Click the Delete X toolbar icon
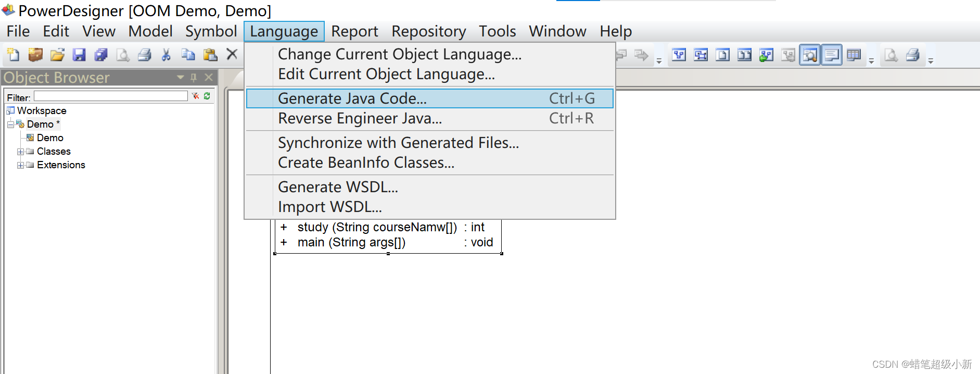Screen dimensions: 980x374 tap(232, 54)
